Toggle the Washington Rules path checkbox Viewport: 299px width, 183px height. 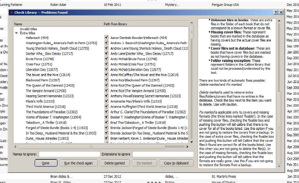coord(106,43)
